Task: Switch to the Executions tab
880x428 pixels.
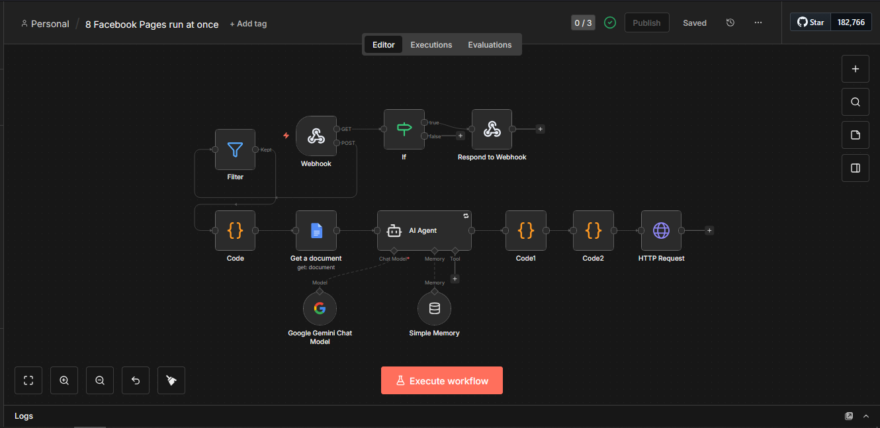Action: [x=431, y=45]
